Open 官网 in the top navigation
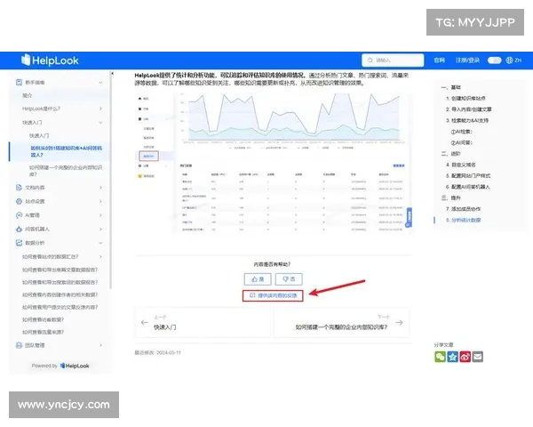The image size is (533, 427). click(x=439, y=60)
